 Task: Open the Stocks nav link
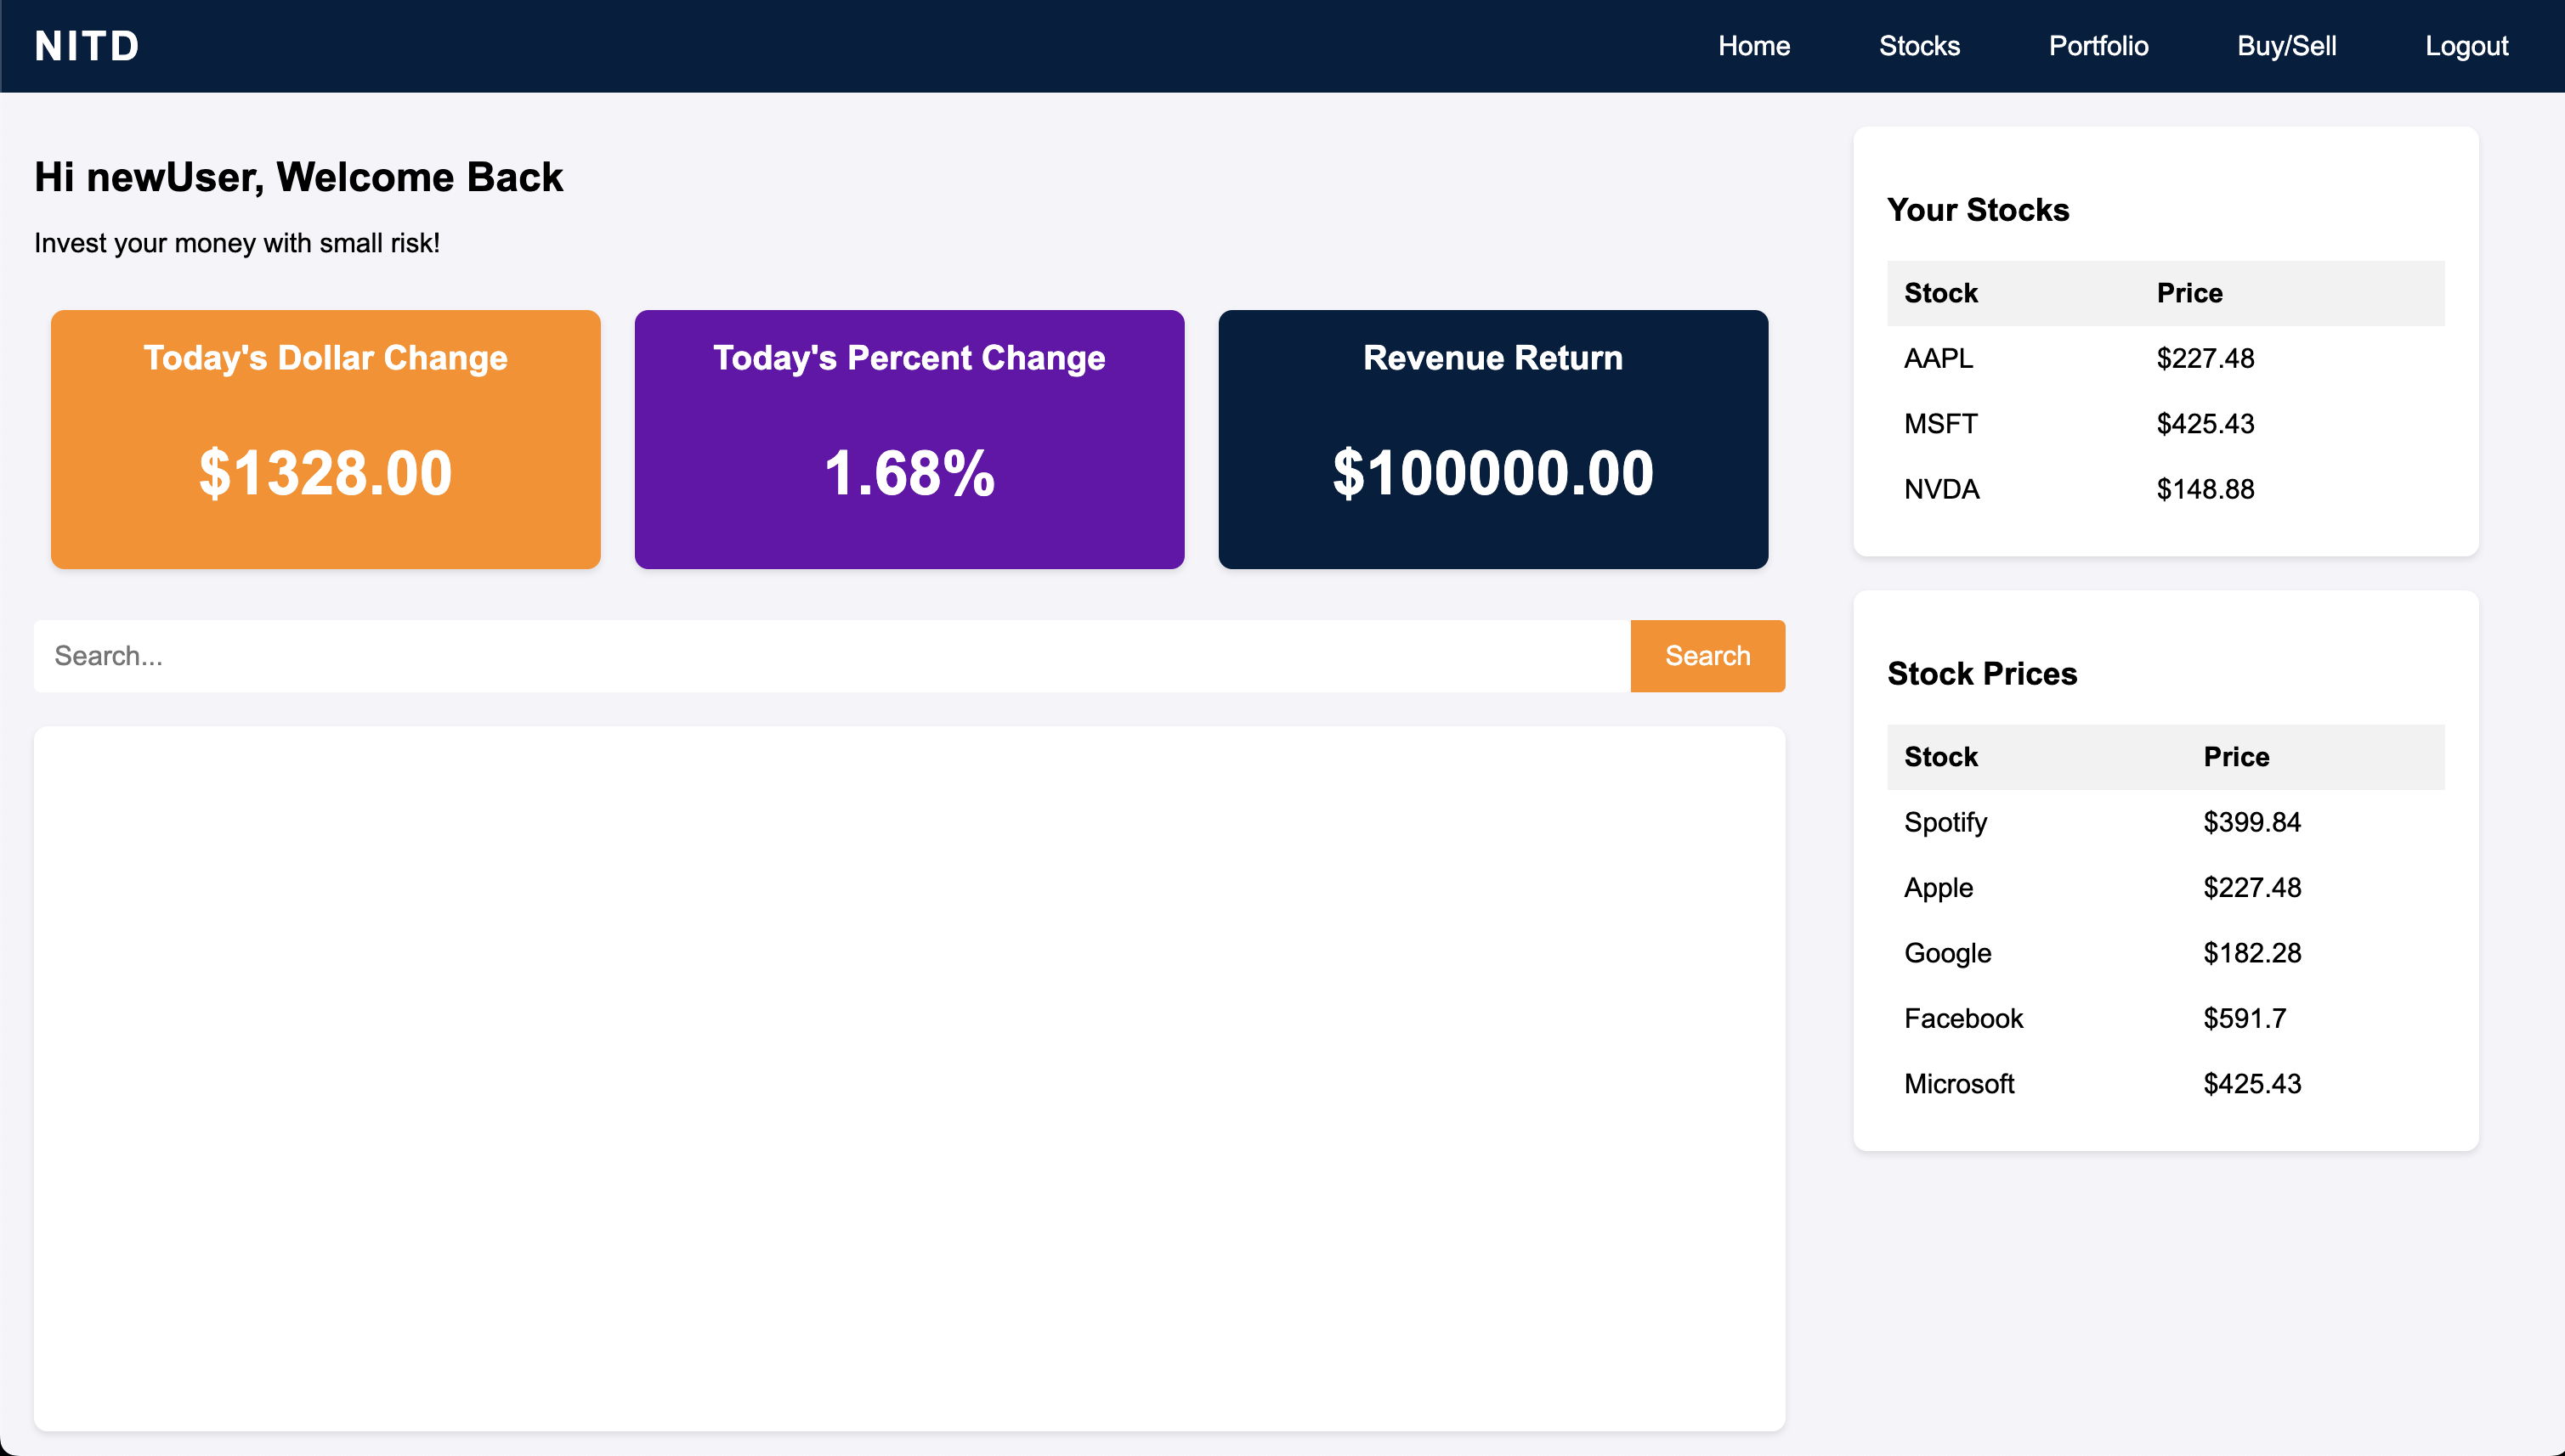pos(1917,46)
